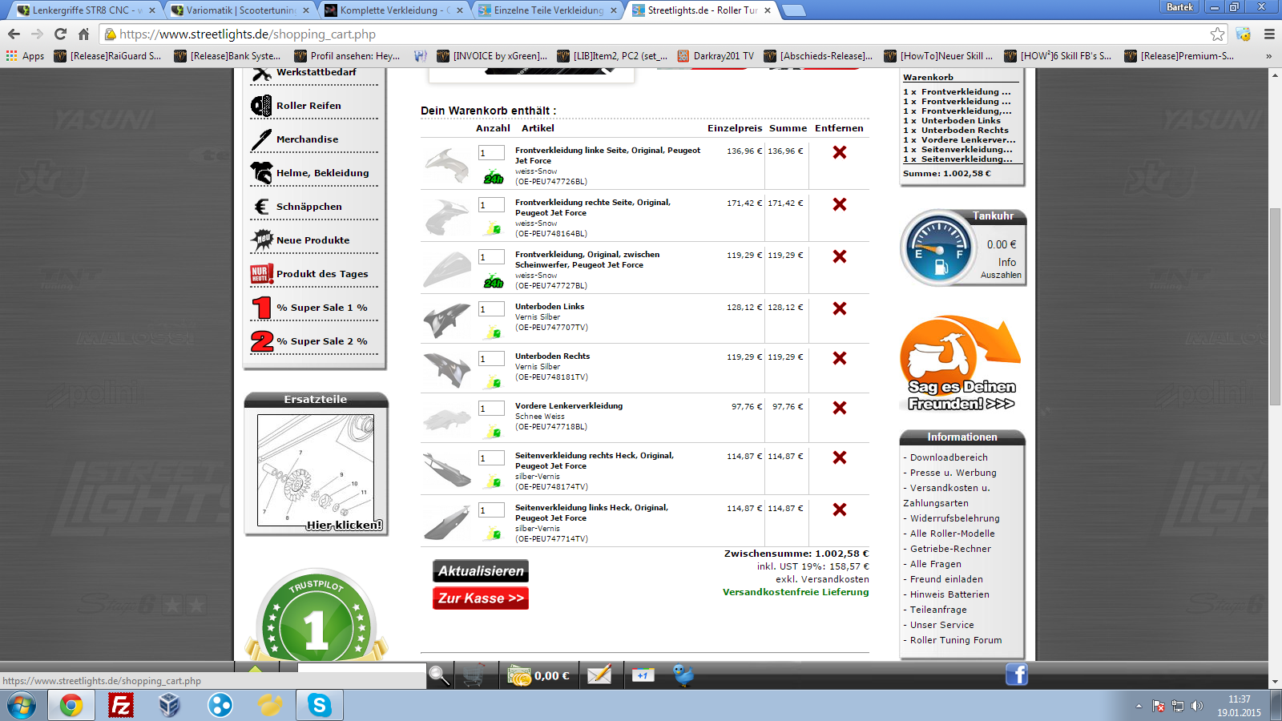The image size is (1282, 721).
Task: Click Unterboden Rechts product thumbnail
Action: click(x=447, y=369)
